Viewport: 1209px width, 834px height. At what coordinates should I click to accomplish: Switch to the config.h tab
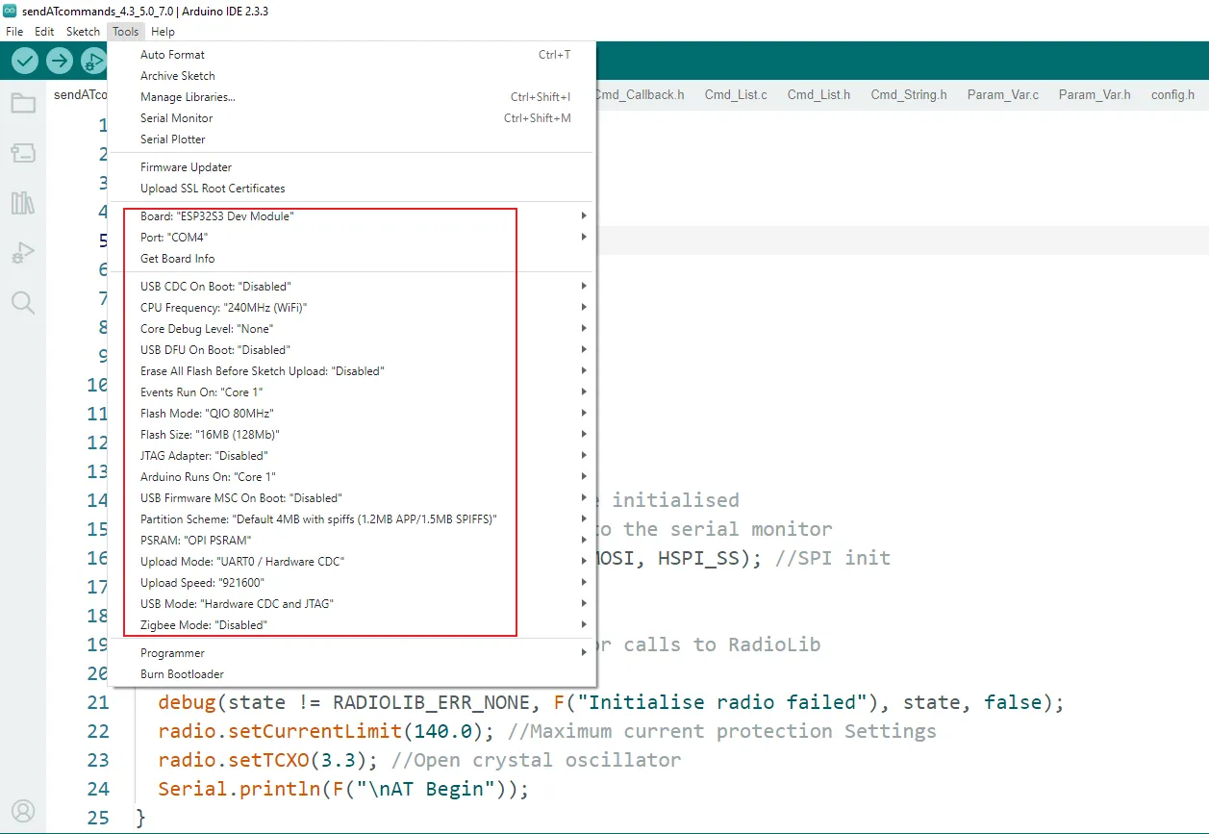[1172, 95]
